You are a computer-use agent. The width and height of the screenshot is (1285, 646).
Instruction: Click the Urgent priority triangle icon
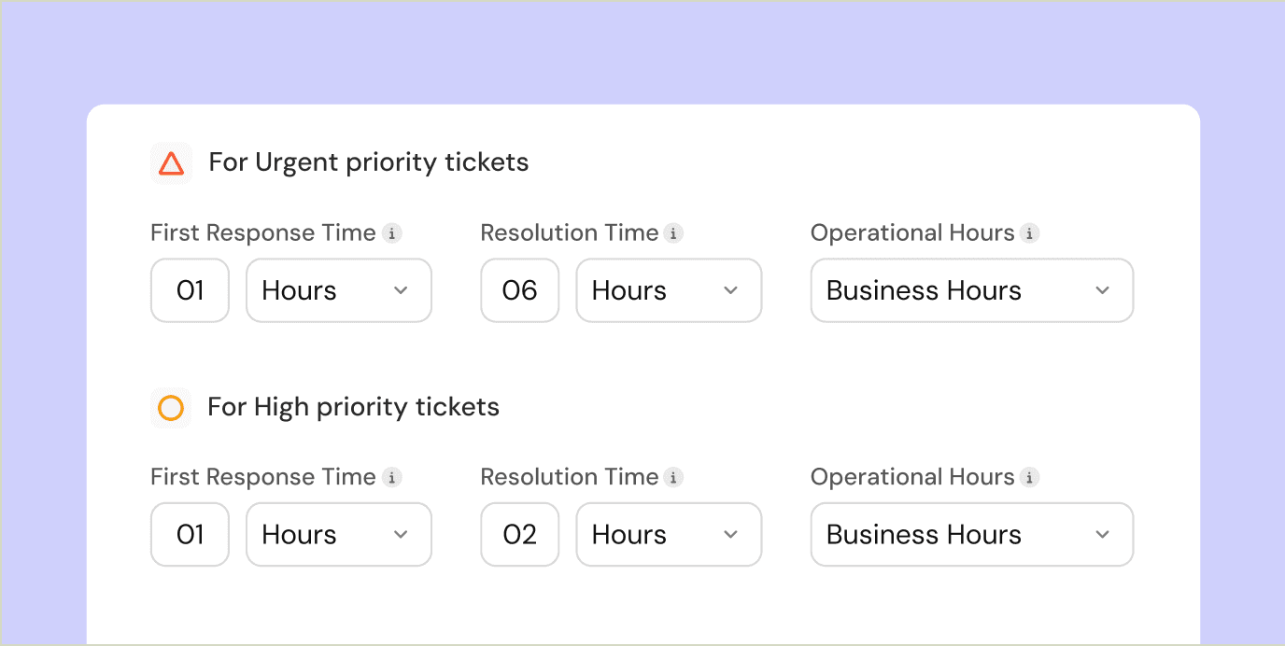171,163
